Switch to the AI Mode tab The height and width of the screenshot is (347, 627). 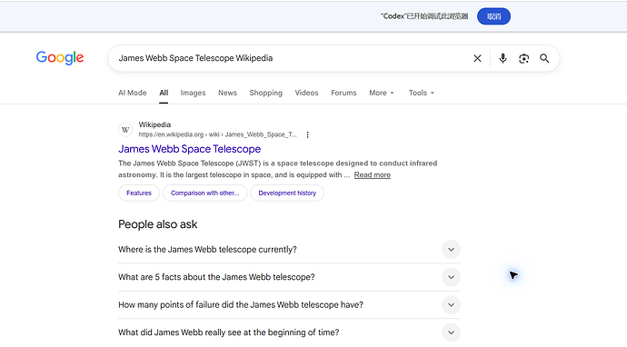(133, 93)
